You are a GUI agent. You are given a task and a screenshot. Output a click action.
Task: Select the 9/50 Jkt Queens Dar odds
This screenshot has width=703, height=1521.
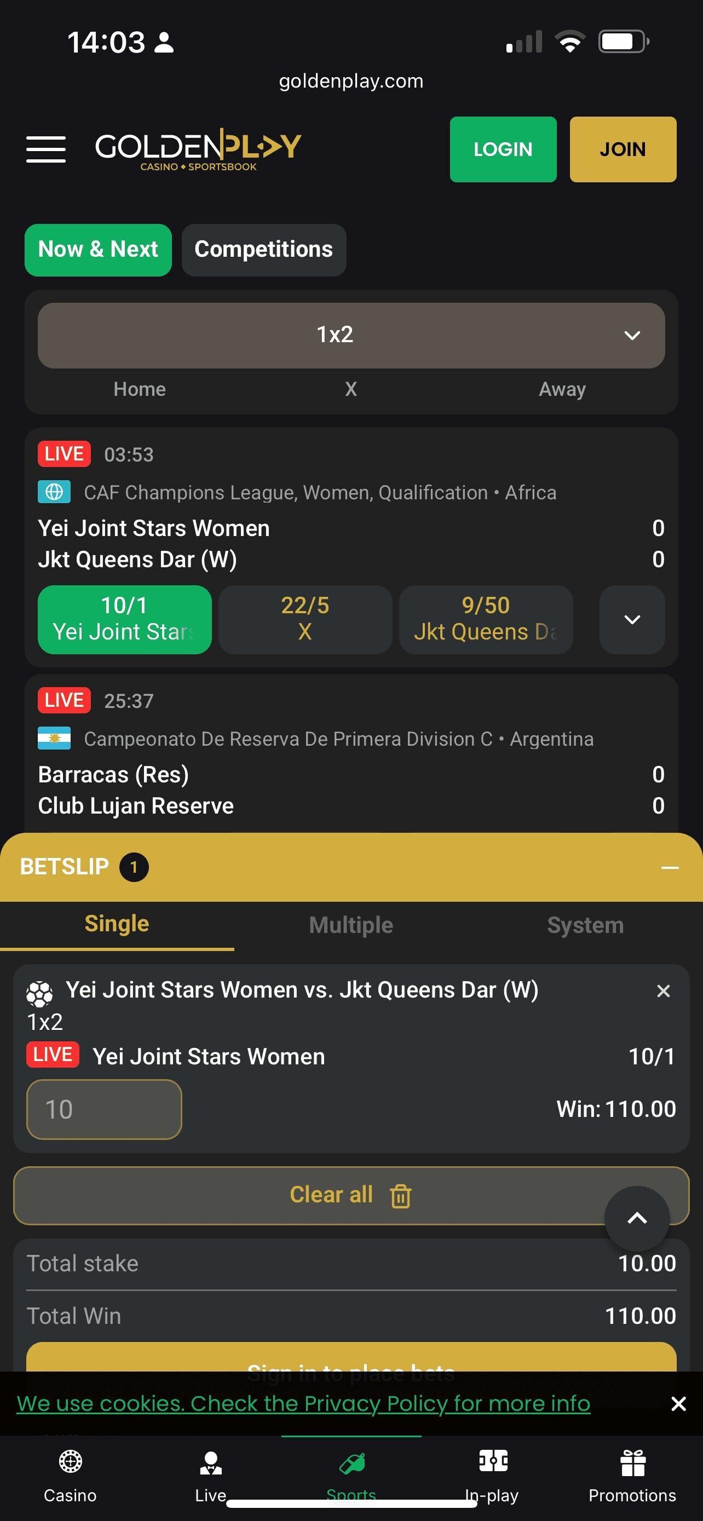point(486,619)
